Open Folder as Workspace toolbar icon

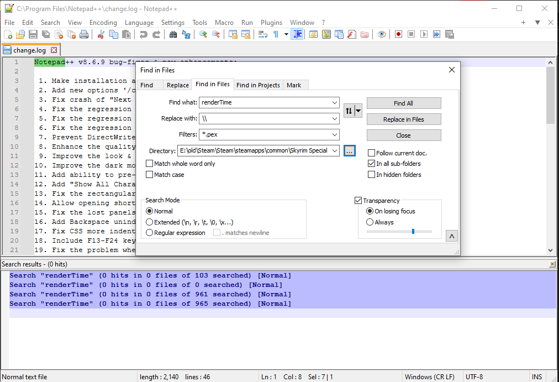click(365, 34)
